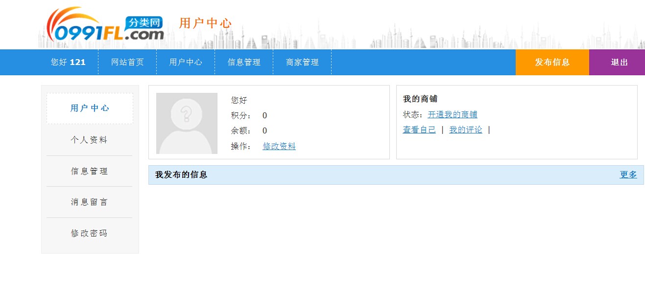Click the 我发布的信息 section title
The height and width of the screenshot is (281, 645).
point(181,174)
